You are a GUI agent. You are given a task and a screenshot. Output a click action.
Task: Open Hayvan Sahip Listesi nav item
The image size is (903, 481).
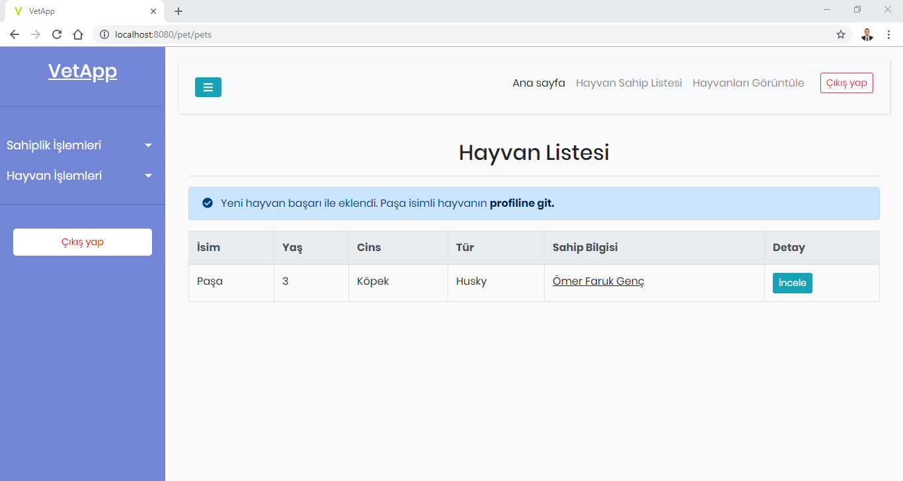point(629,83)
